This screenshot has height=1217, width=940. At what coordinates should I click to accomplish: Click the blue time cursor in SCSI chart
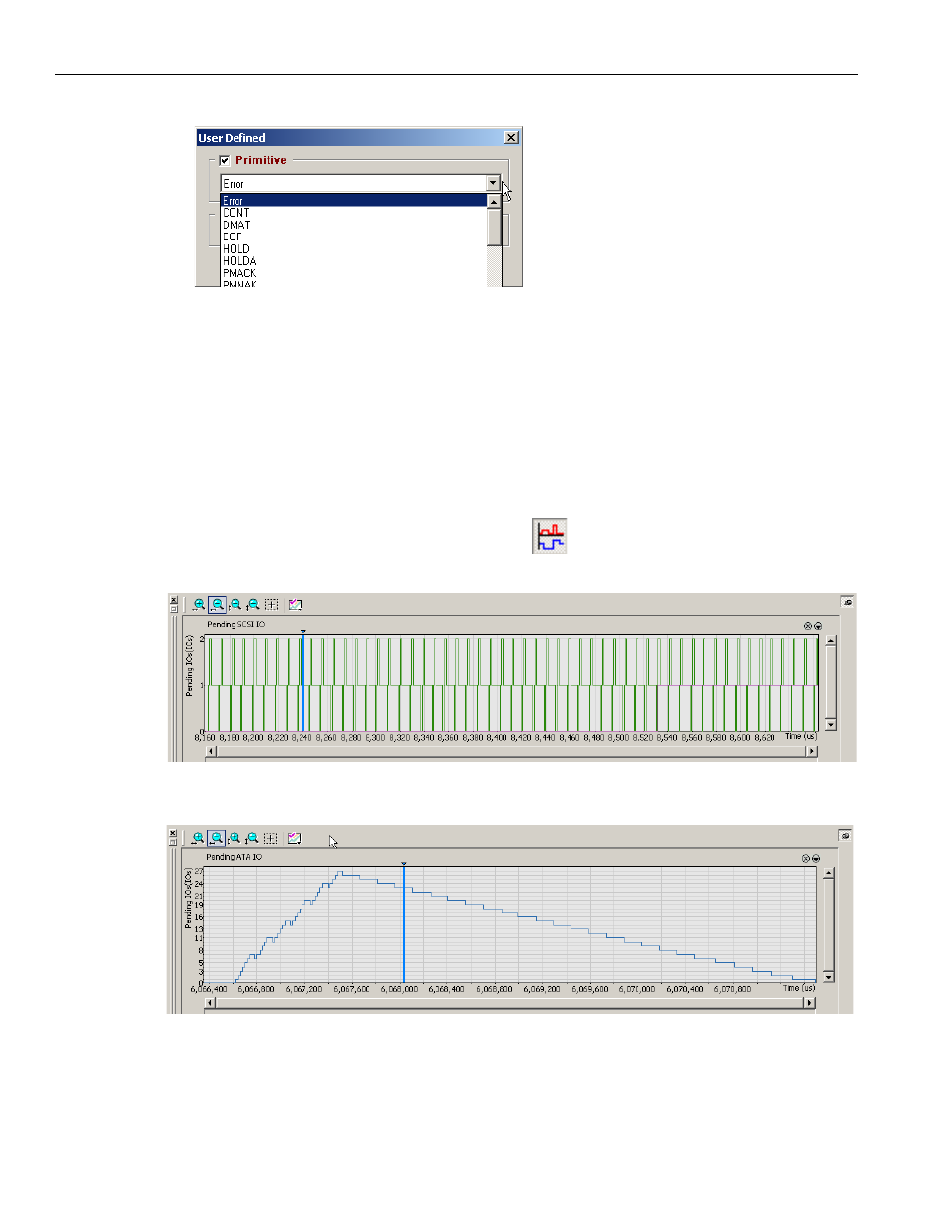303,682
